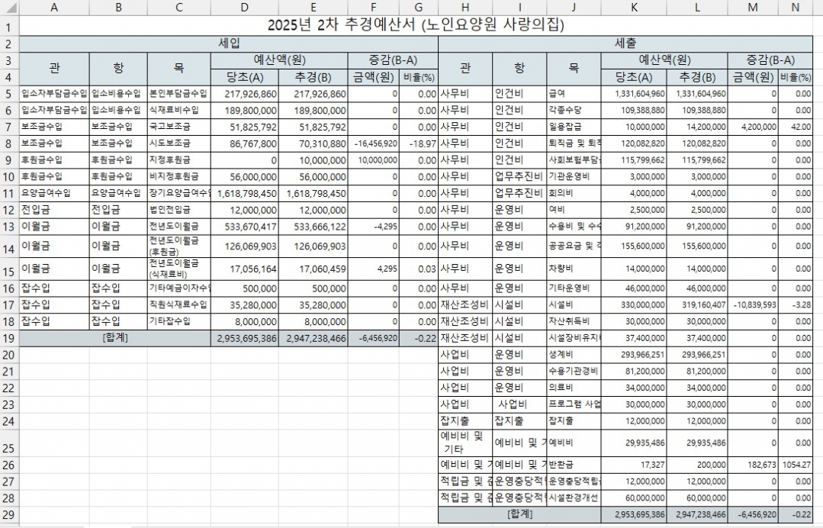Select the column D header
The height and width of the screenshot is (528, 823).
pyautogui.click(x=245, y=8)
